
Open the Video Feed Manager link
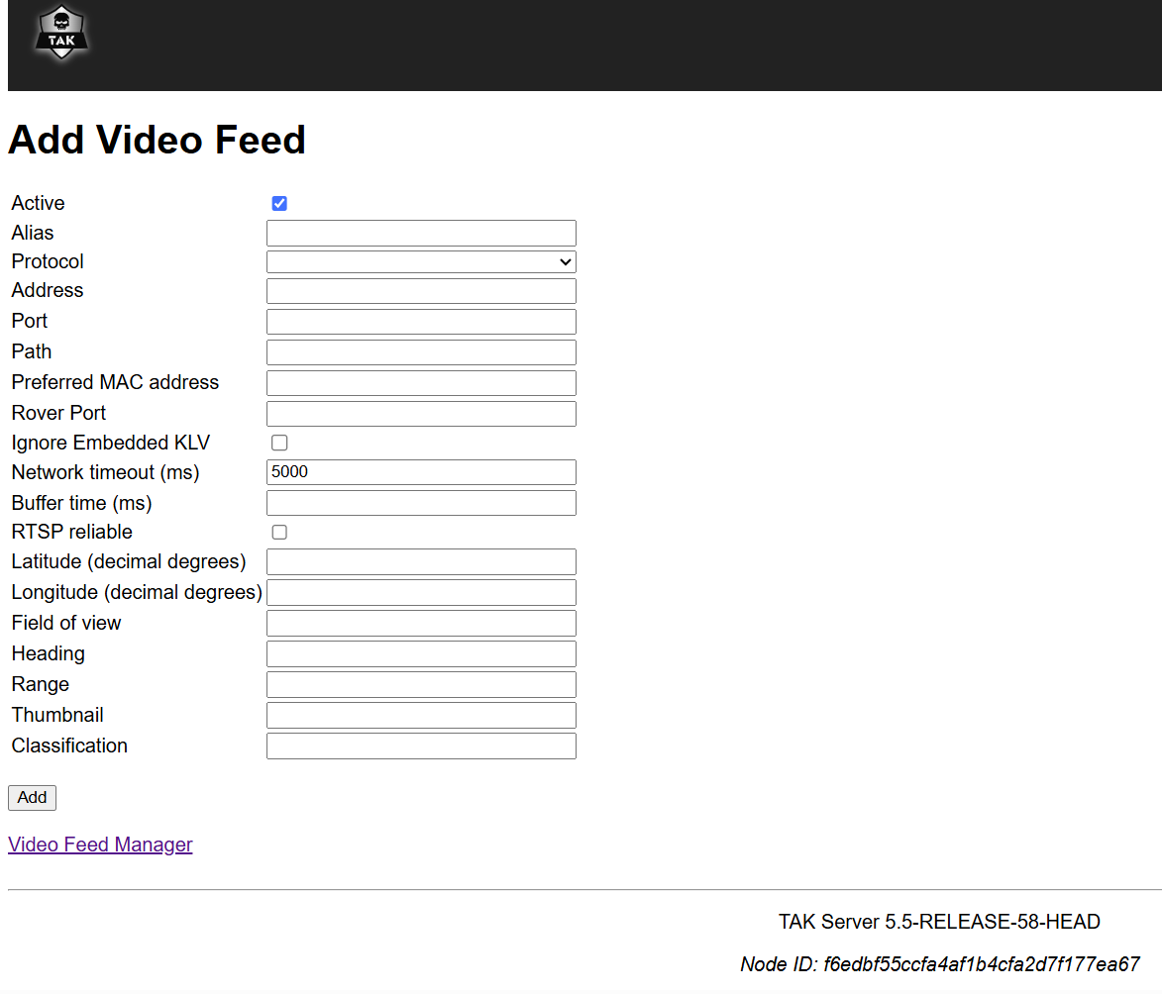100,845
